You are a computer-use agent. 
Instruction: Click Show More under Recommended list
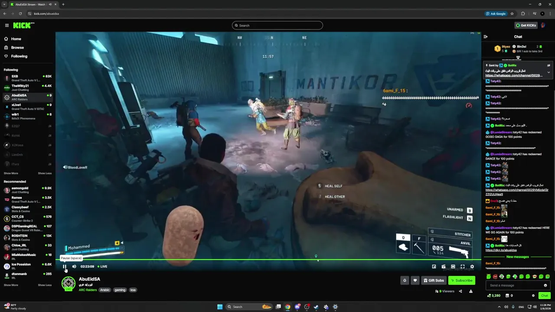(11, 285)
